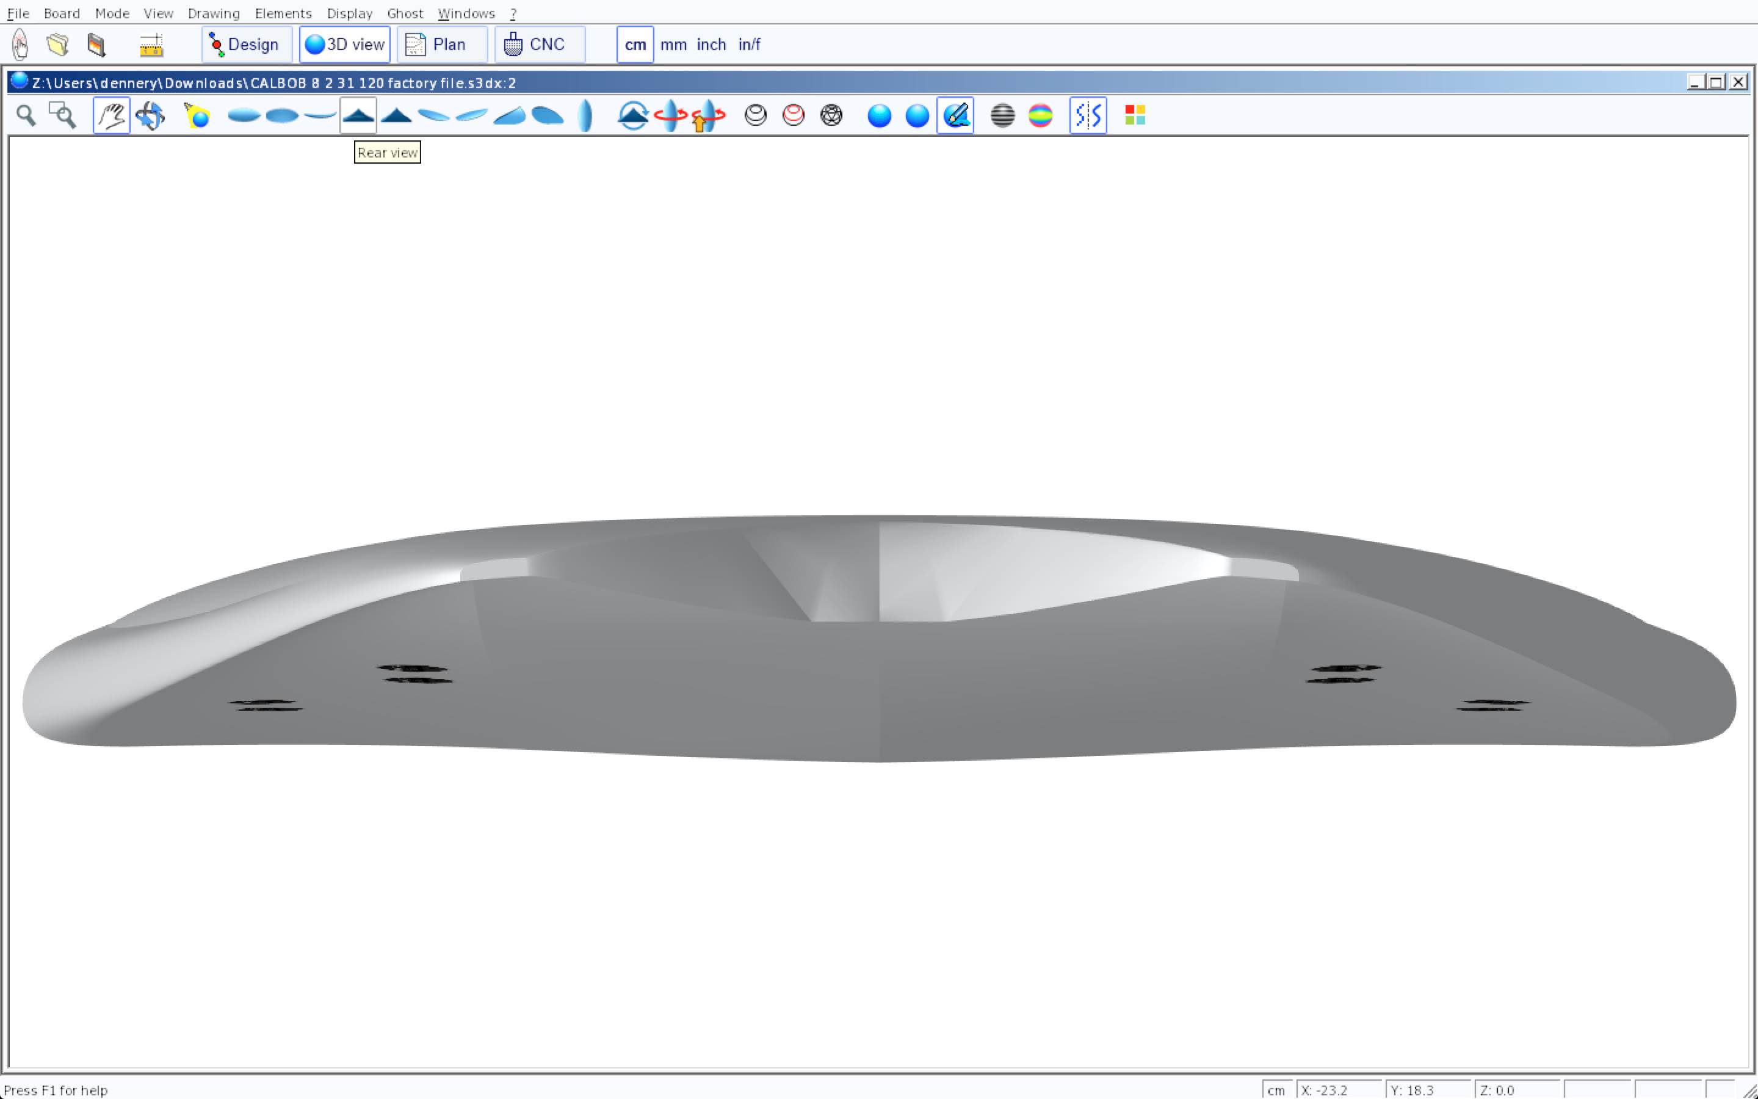Image resolution: width=1758 pixels, height=1099 pixels.
Task: Switch to Design mode
Action: point(246,45)
